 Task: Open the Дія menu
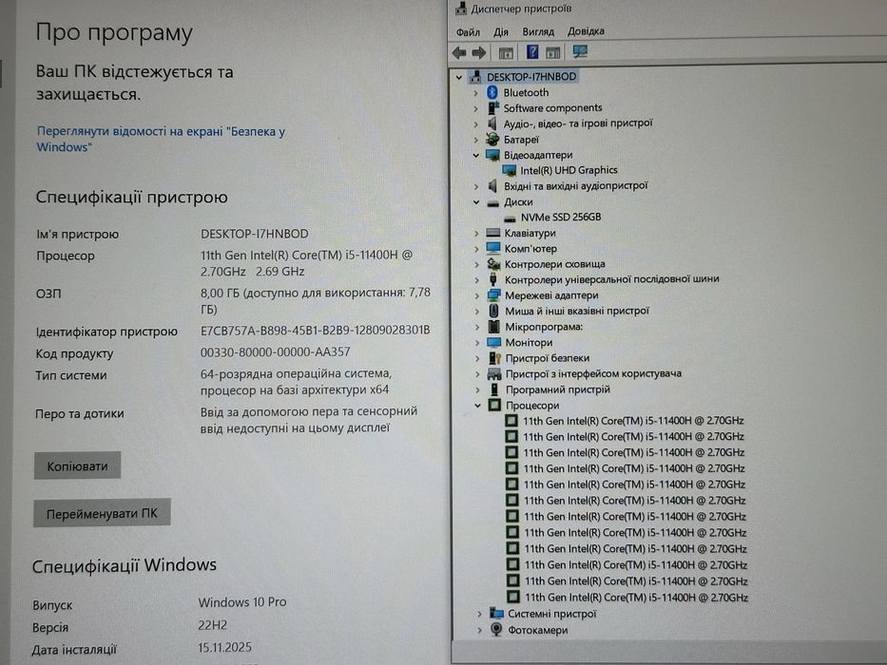coord(501,32)
